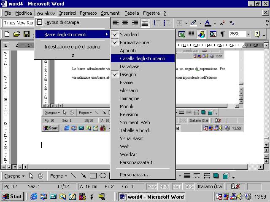Enable the Appunti toolbar
This screenshot has width=270, height=202.
(143, 50)
